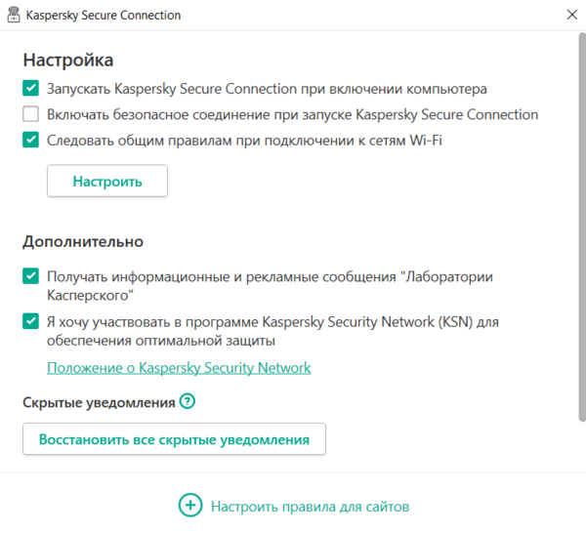Click the label text 'Получать информационные и рекламные сообщения'
Viewport: 586px width, 534px height.
[x=270, y=277]
